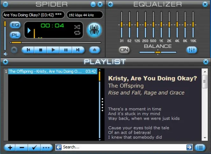Pause the current song
Viewport: 211px width, 154px height.
point(66,50)
